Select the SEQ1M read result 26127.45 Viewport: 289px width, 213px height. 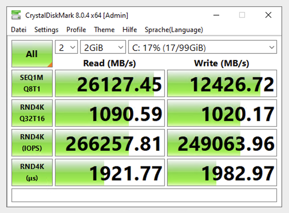pos(110,83)
